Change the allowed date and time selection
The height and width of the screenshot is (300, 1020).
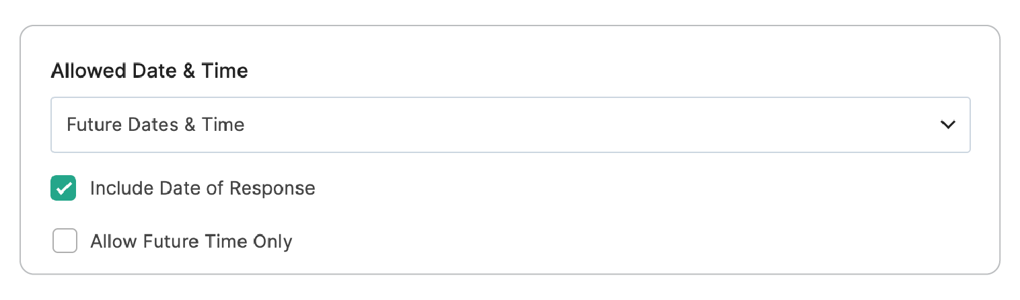point(510,125)
